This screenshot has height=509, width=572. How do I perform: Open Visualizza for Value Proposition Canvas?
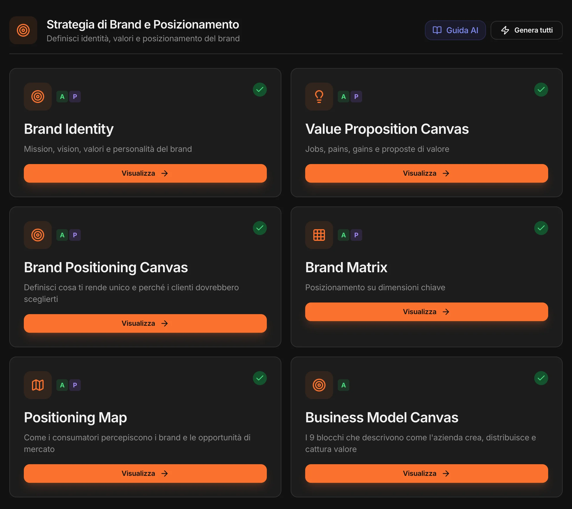click(x=427, y=173)
